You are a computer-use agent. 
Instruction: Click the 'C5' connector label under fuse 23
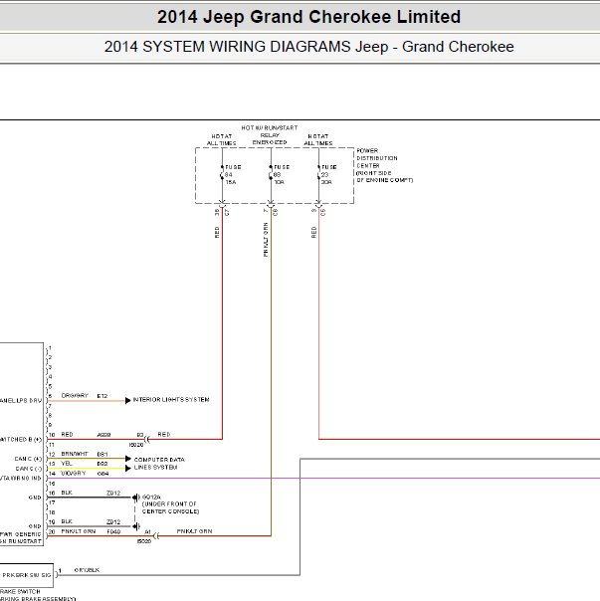point(323,212)
